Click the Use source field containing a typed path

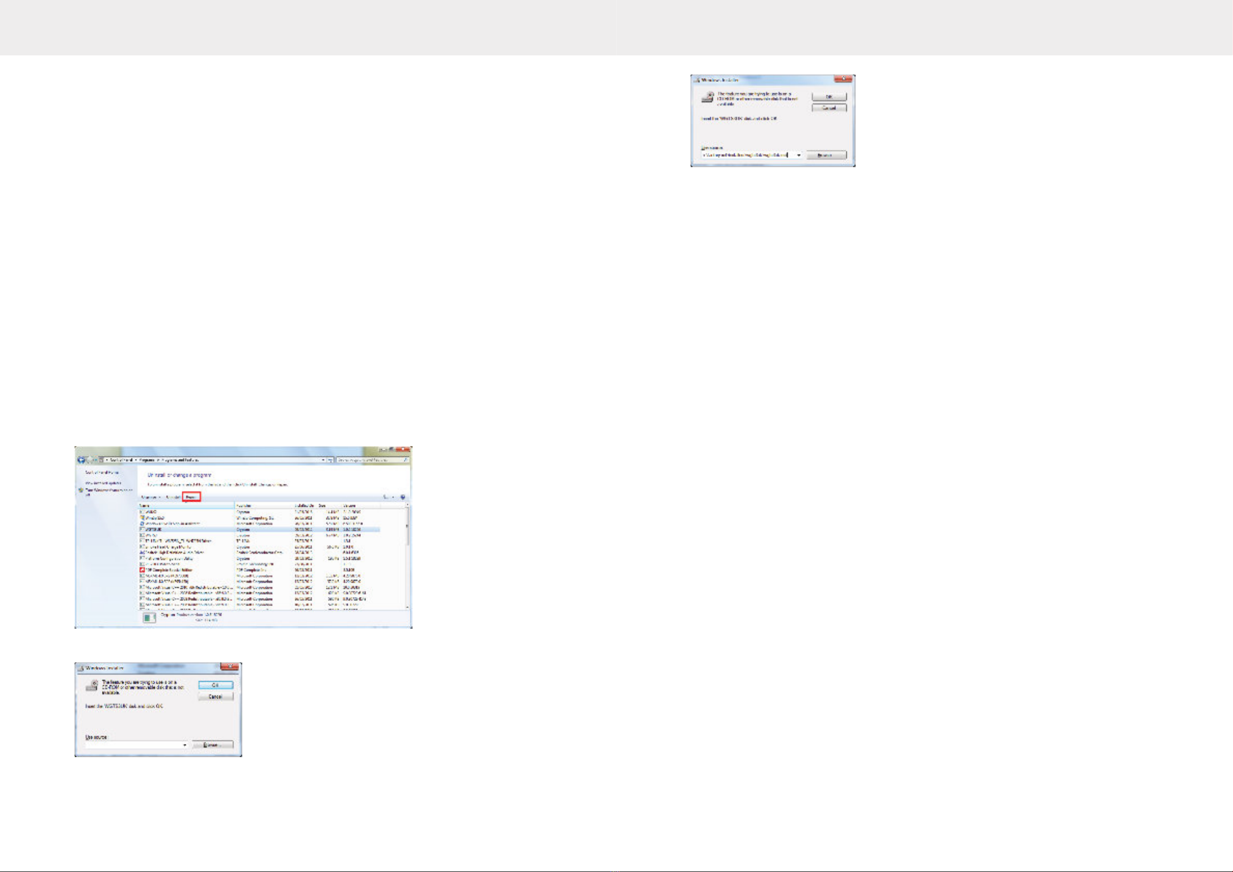click(x=746, y=155)
